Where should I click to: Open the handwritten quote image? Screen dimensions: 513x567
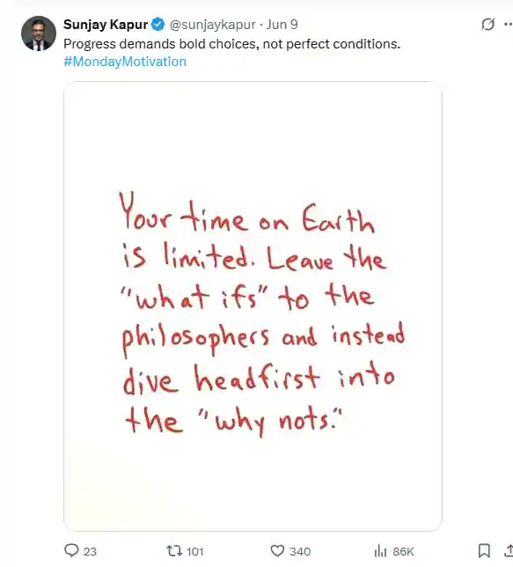[x=253, y=306]
